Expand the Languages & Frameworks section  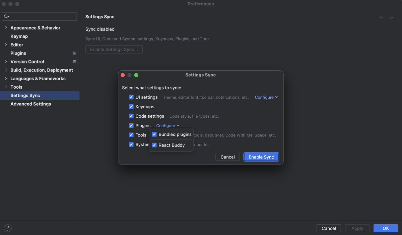pyautogui.click(x=6, y=78)
